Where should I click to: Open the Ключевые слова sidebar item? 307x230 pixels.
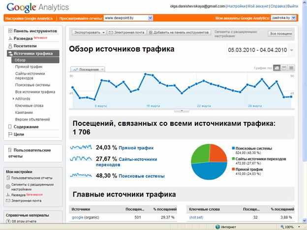coord(29,106)
